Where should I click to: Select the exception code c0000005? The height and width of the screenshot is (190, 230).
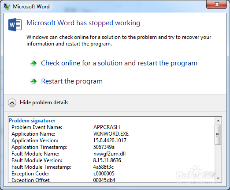(x=104, y=174)
